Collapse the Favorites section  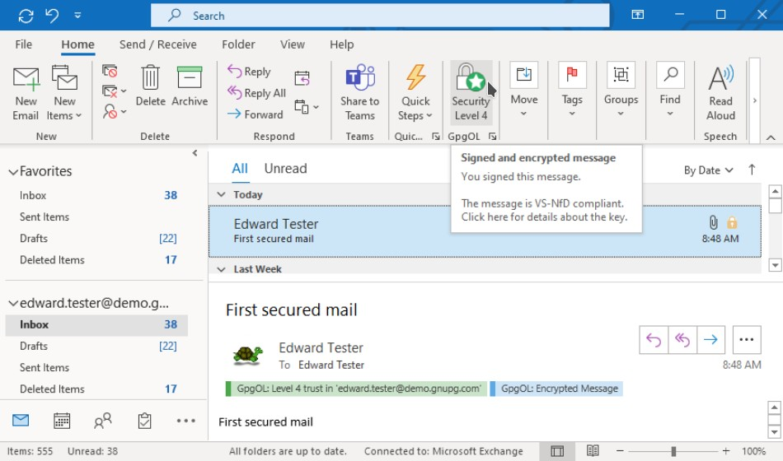13,172
